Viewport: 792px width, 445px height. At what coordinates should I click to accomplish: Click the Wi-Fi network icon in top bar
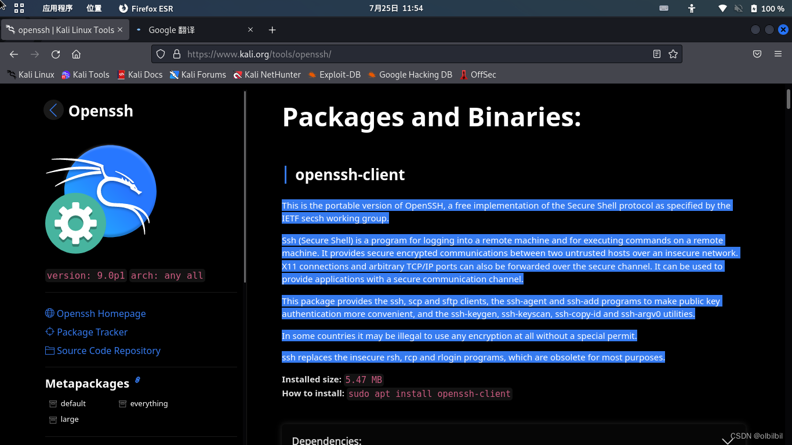(x=722, y=8)
